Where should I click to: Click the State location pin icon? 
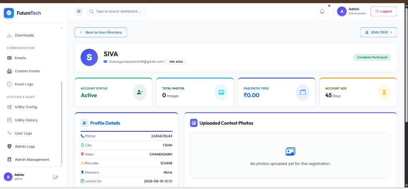coord(82,154)
